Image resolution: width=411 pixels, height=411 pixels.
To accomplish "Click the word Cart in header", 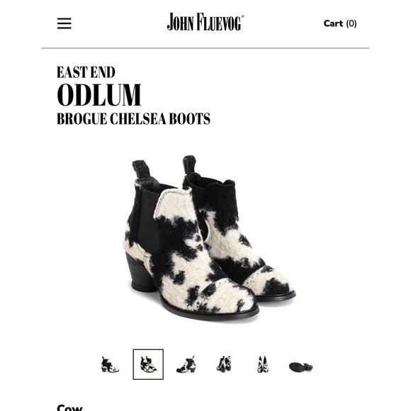I will click(x=333, y=23).
